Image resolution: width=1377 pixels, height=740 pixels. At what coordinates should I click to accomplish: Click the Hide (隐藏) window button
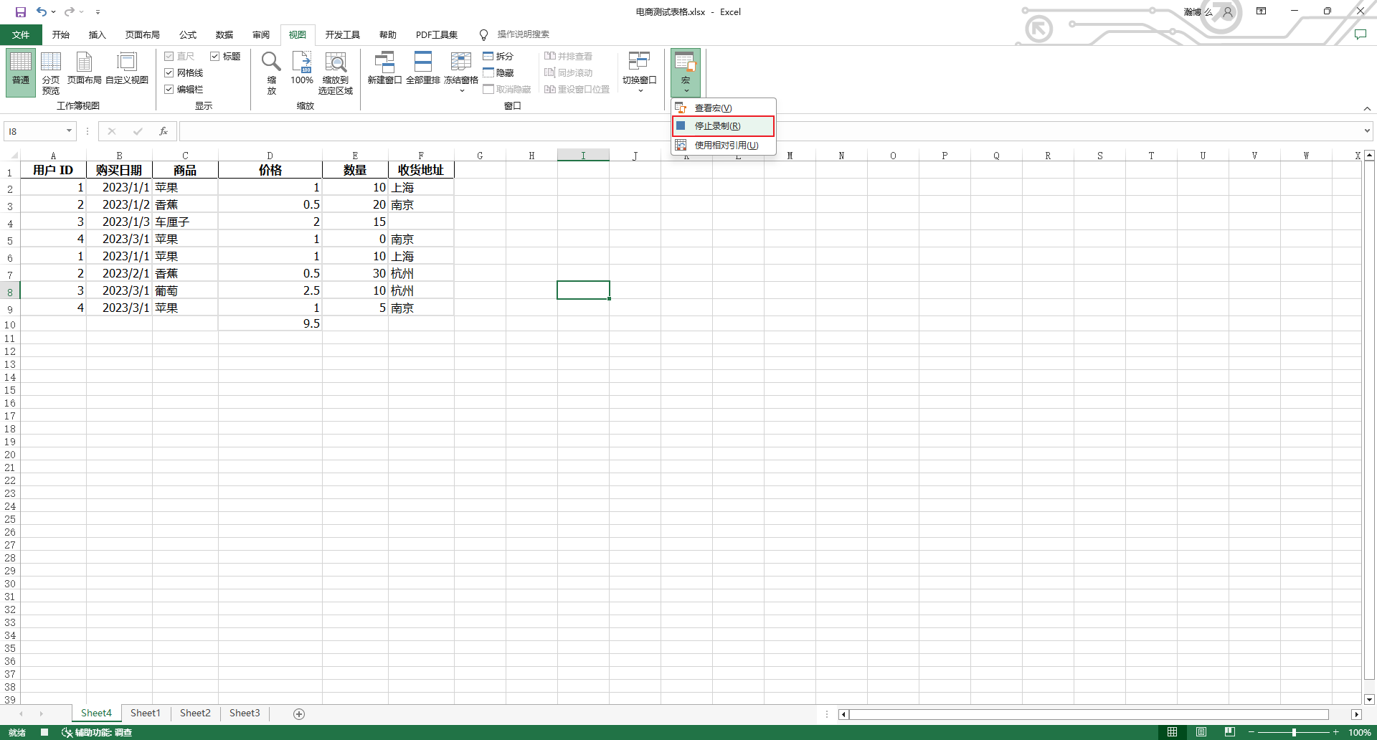[x=498, y=73]
